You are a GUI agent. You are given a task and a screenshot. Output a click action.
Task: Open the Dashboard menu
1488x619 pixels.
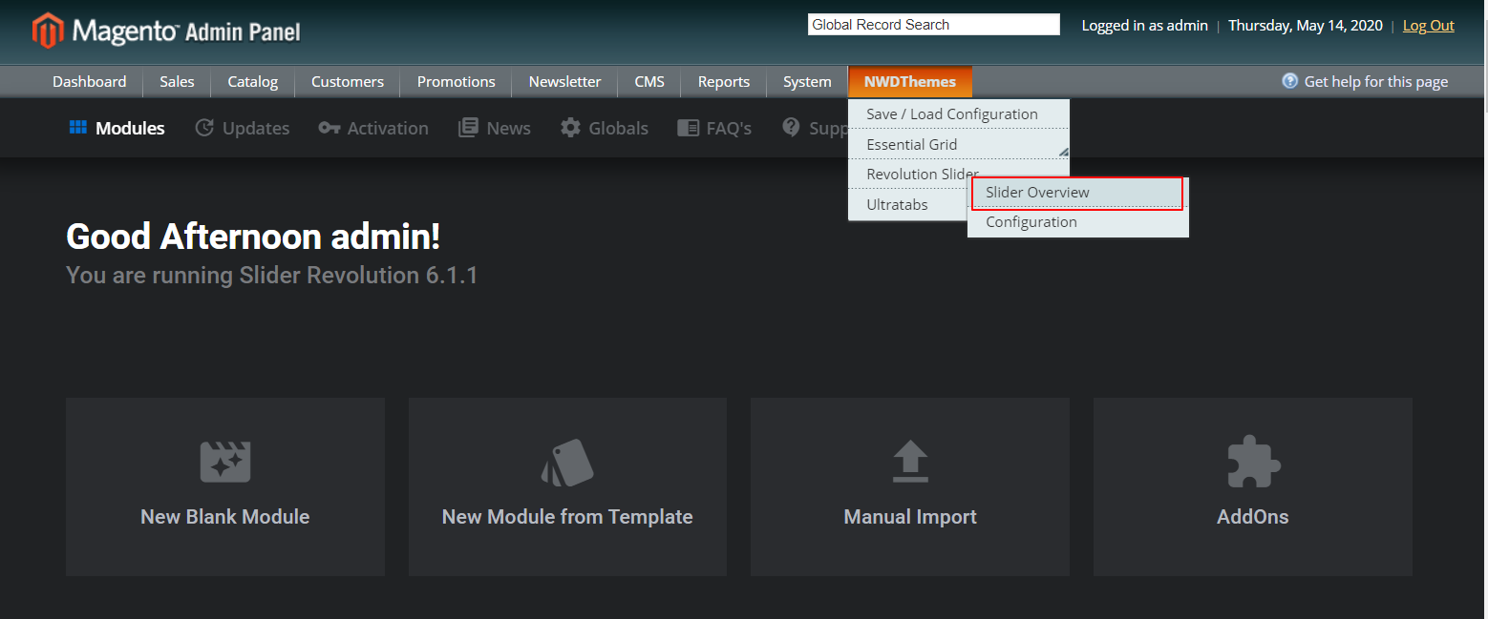90,82
